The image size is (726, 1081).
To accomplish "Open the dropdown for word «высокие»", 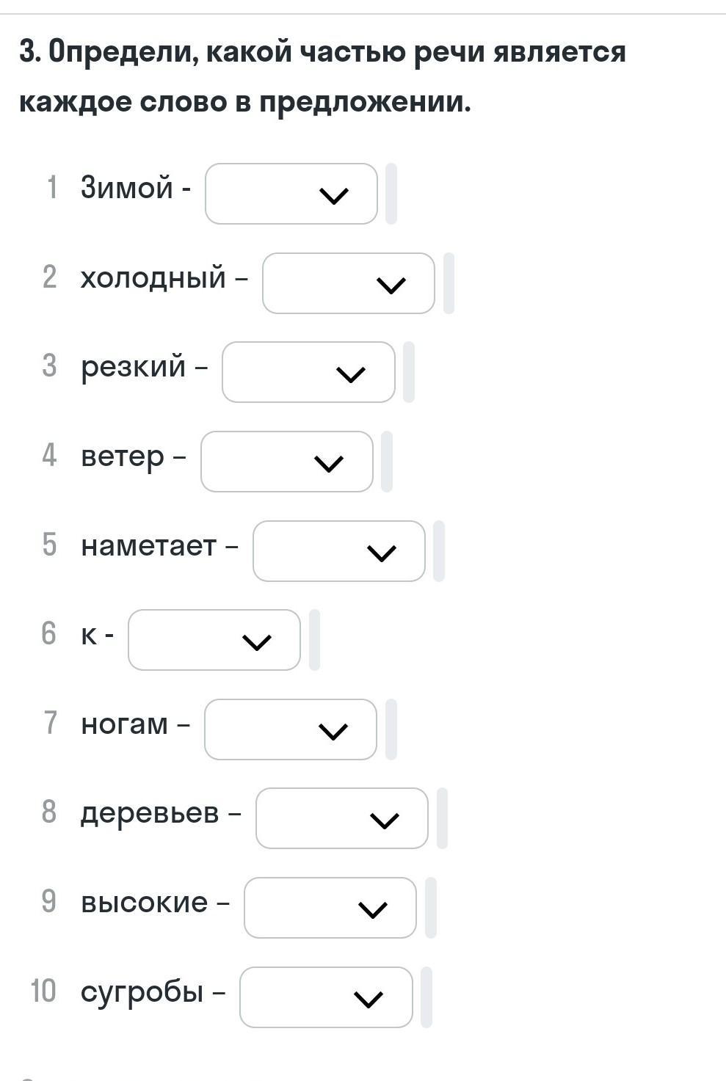I will click(x=330, y=908).
